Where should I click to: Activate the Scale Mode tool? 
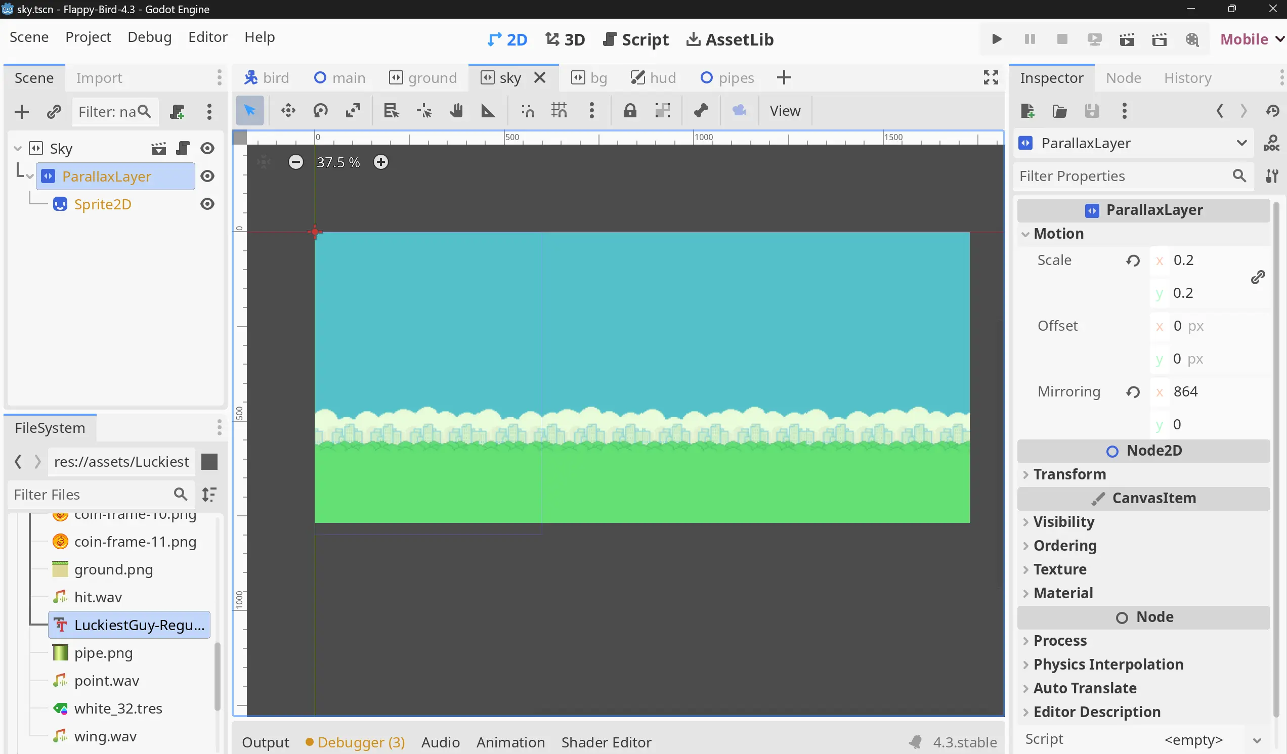point(353,111)
